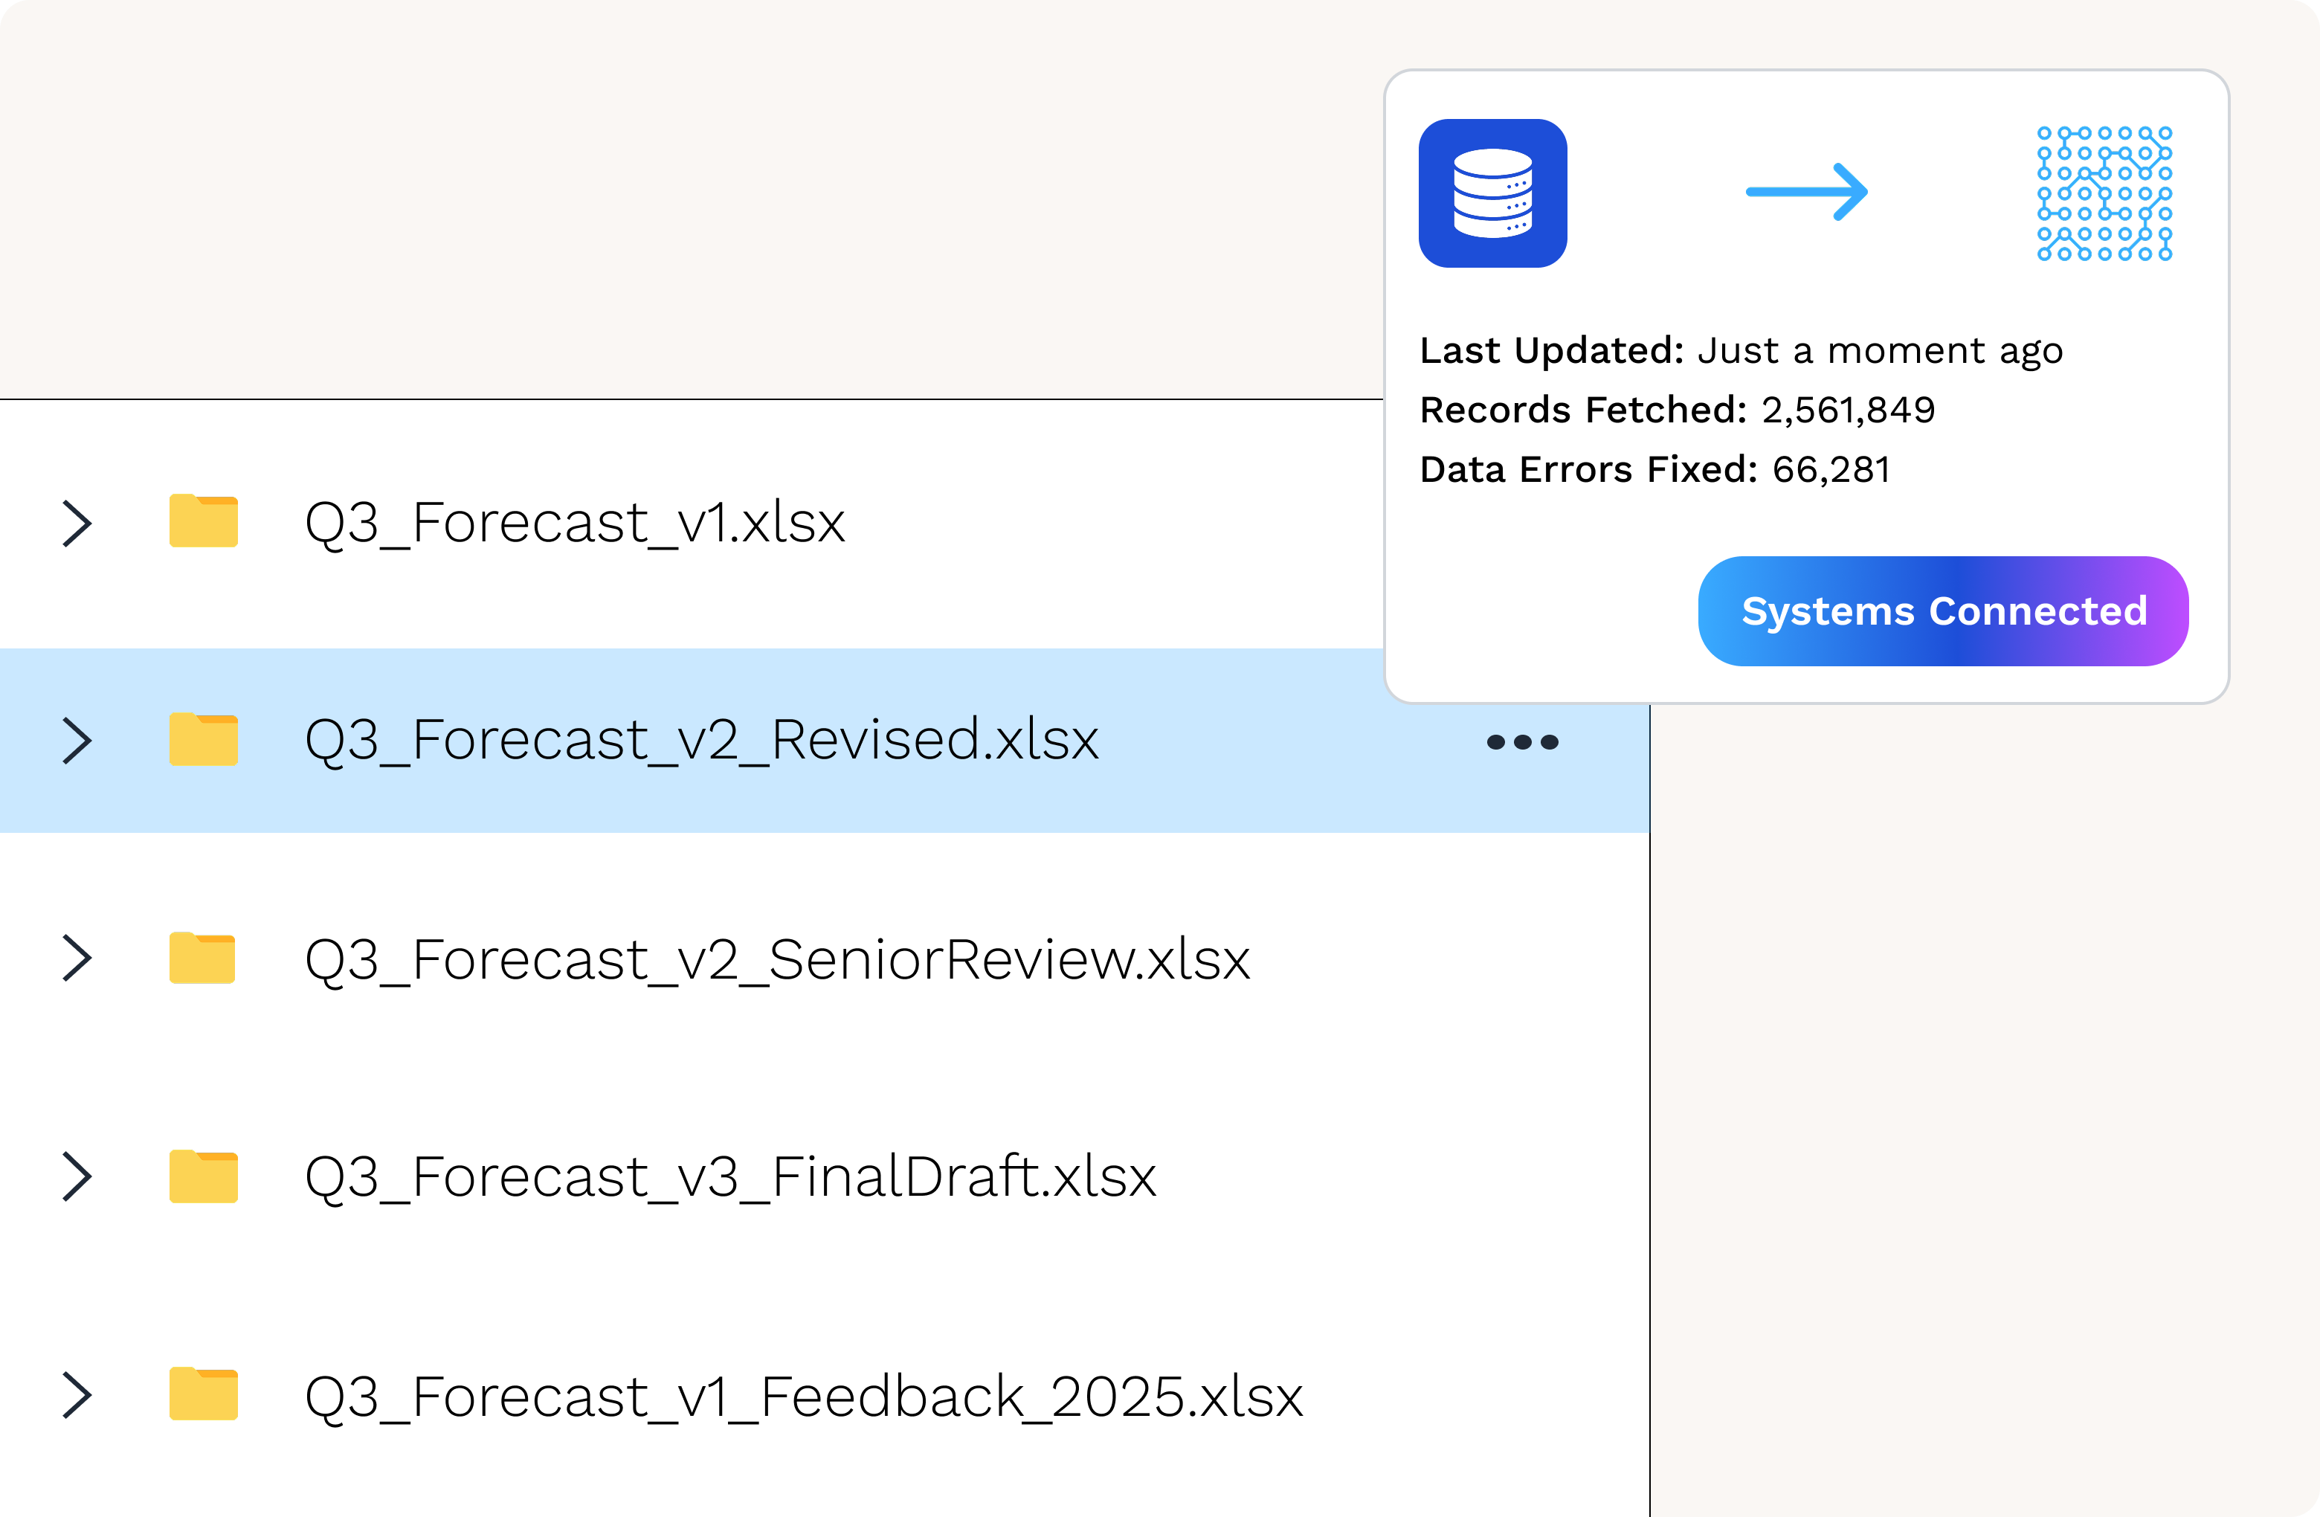Click folder icon beside Q3_Forecast_v2_Revised.xlsx
Image resolution: width=2320 pixels, height=1517 pixels.
click(x=203, y=739)
